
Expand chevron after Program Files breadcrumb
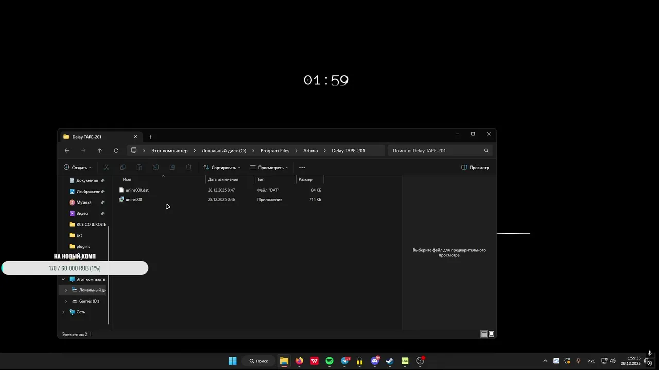(x=297, y=151)
